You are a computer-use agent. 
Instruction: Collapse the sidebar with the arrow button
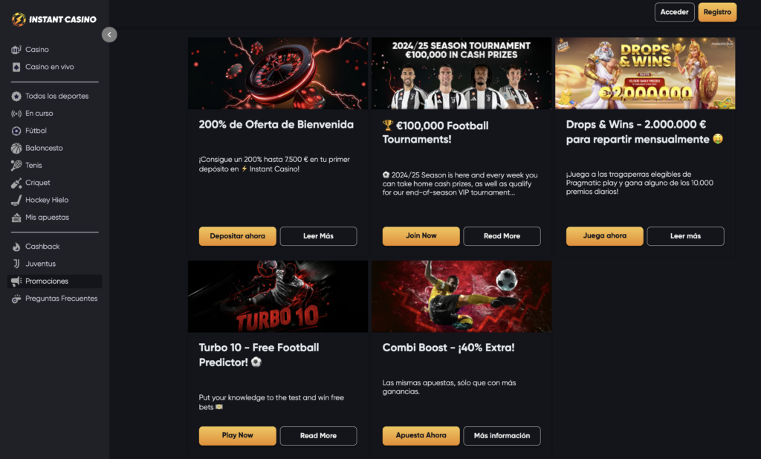click(109, 34)
